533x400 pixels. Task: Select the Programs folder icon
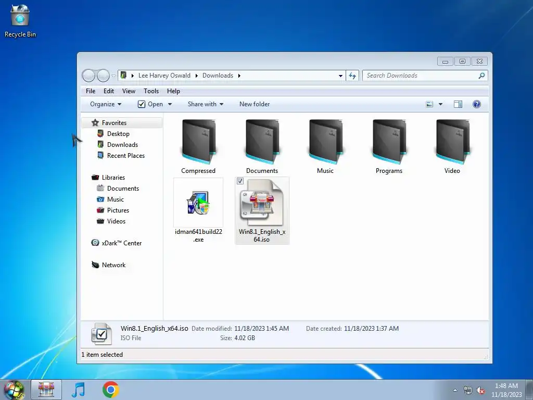pyautogui.click(x=389, y=142)
